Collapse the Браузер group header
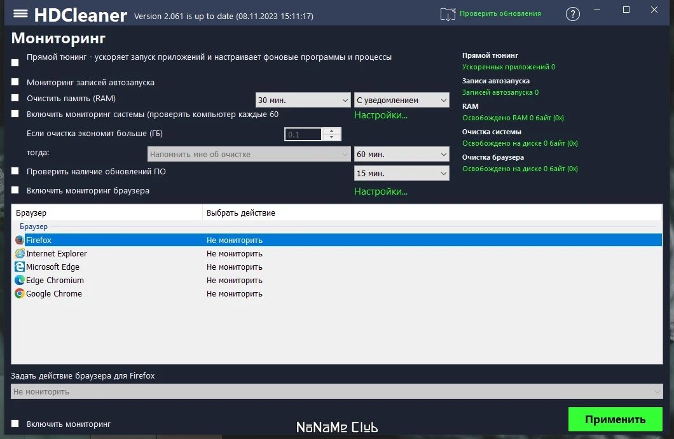This screenshot has width=674, height=439. click(34, 226)
